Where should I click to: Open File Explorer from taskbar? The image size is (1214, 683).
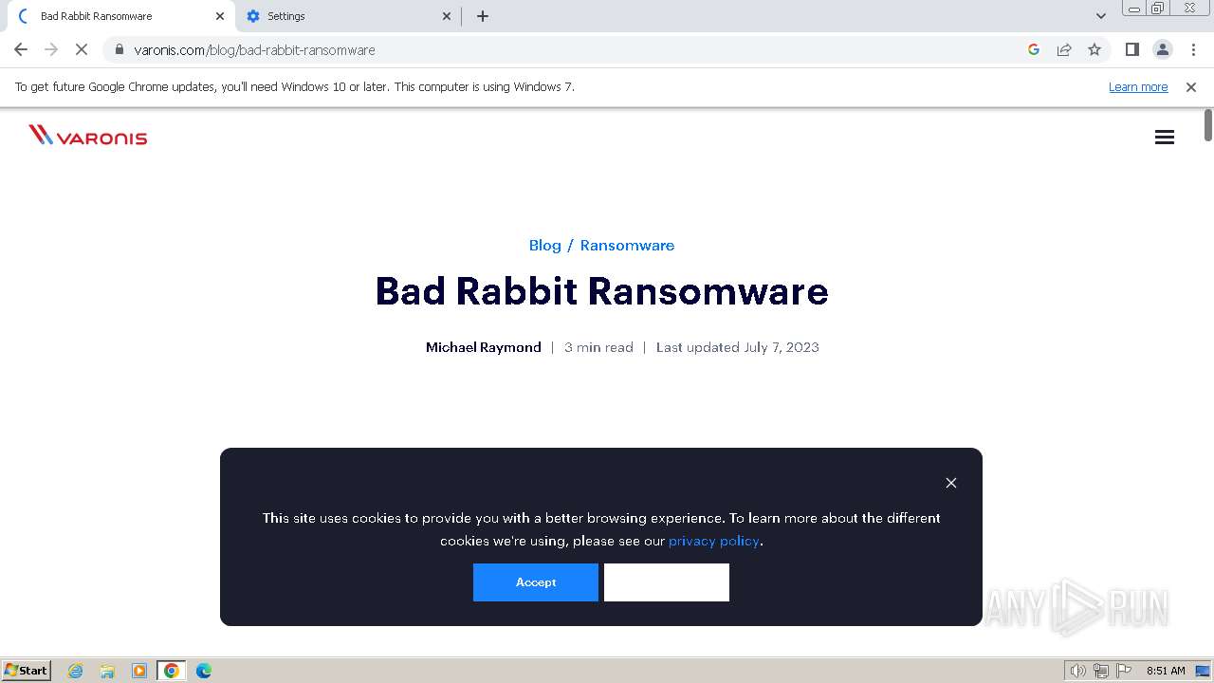tap(107, 671)
